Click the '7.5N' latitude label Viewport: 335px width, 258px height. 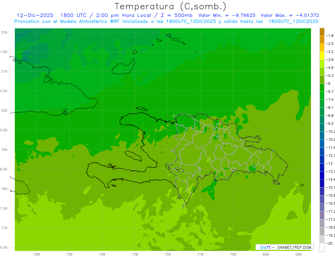pos(4,208)
